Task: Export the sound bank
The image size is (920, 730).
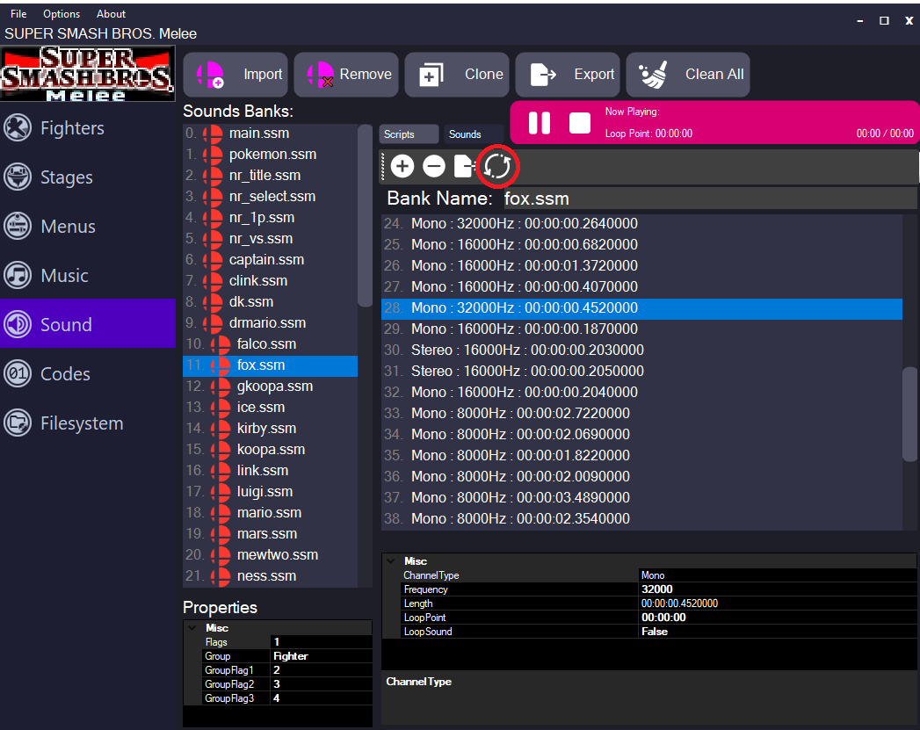Action: click(568, 75)
